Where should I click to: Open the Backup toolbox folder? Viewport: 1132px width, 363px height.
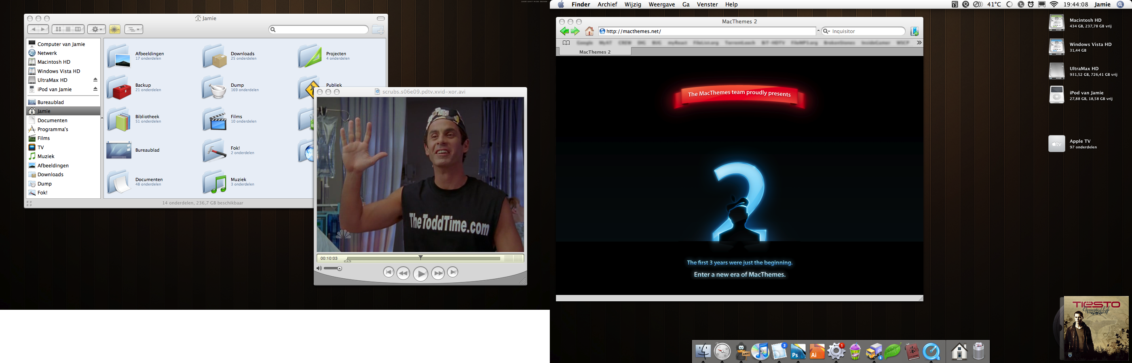click(x=118, y=88)
